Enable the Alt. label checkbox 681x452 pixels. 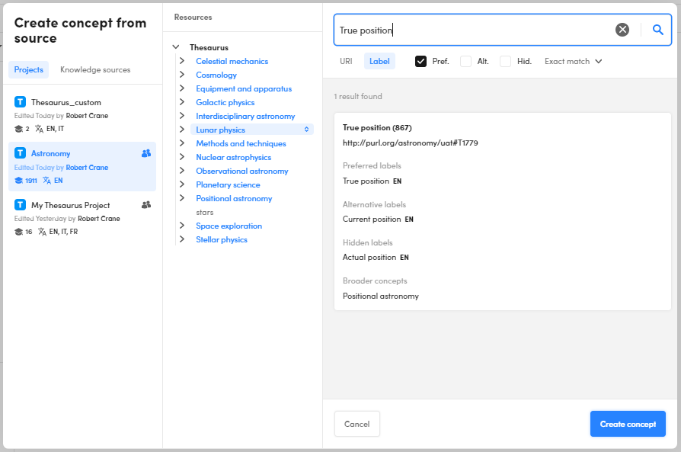pos(465,61)
